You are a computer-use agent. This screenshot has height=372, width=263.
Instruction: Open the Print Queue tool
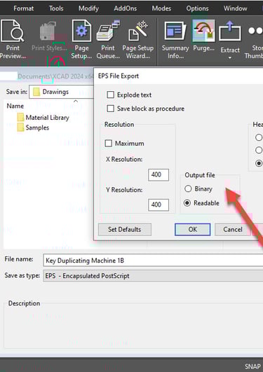[x=108, y=39]
